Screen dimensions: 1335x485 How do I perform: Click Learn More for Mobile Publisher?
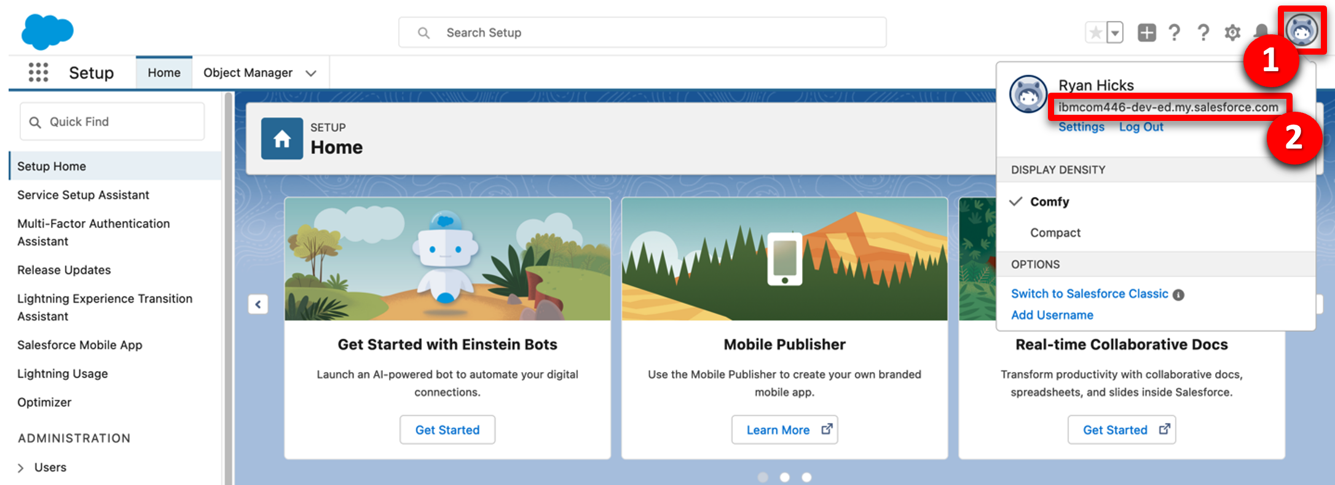point(784,430)
